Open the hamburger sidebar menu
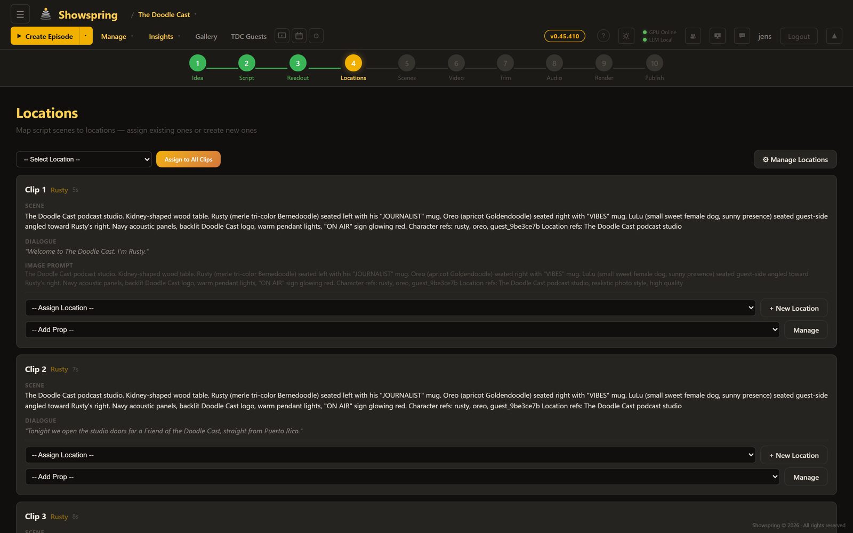Viewport: 853px width, 533px height. tap(20, 14)
